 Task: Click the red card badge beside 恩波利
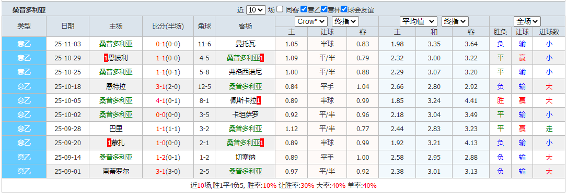coord(106,58)
